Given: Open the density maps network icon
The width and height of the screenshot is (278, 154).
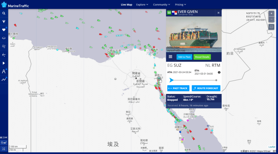Looking at the screenshot, I should [x=4, y=55].
